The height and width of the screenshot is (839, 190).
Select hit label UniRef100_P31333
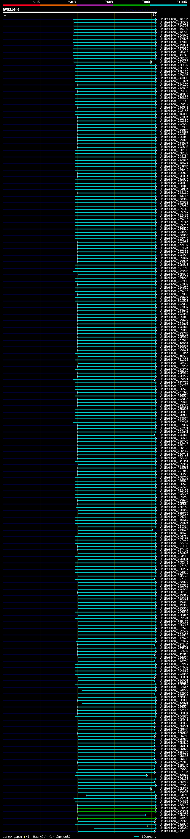point(174,360)
